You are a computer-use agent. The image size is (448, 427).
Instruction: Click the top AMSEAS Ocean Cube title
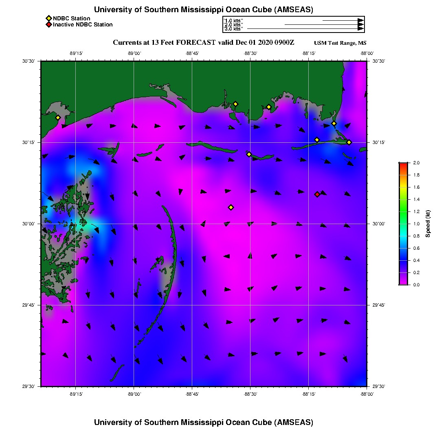coord(203,10)
